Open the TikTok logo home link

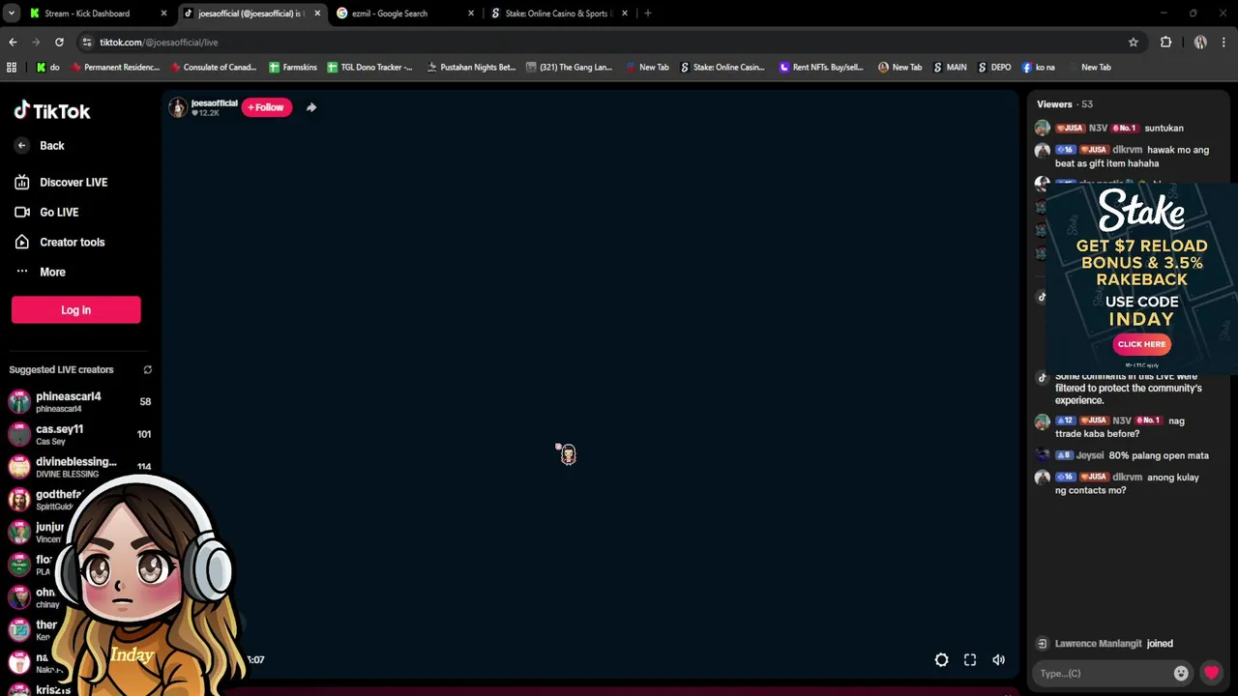52,110
